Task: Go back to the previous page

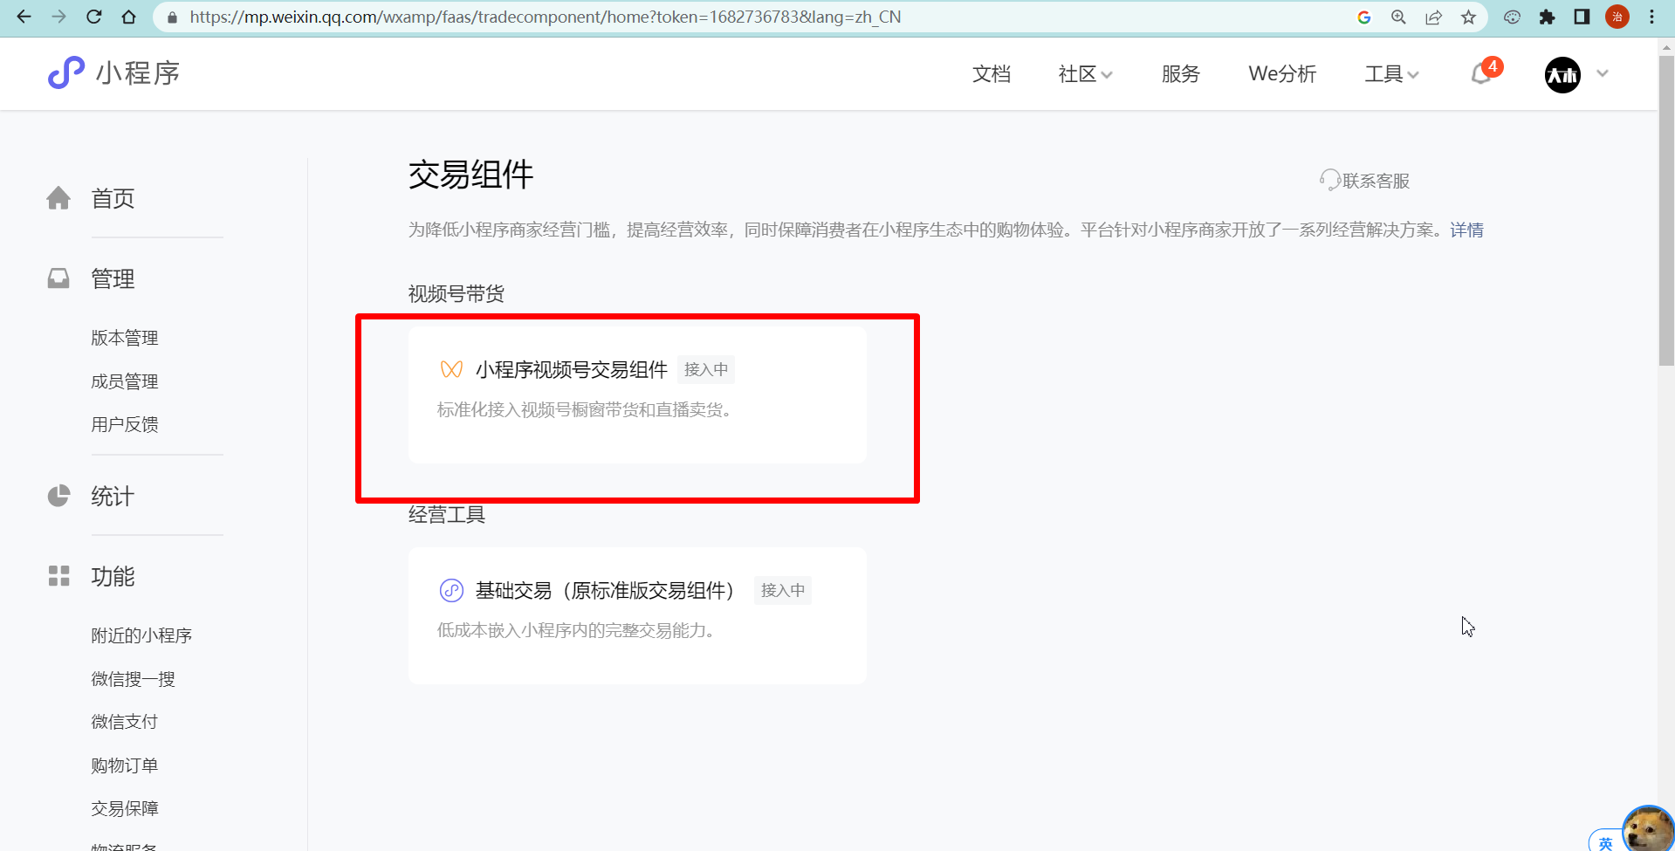Action: click(x=24, y=17)
